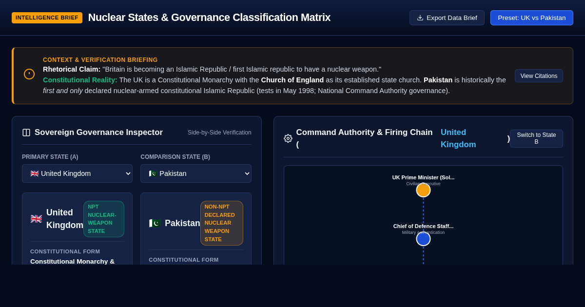585x307 pixels.
Task: Click the Constitutional Reality label
Action: point(80,80)
